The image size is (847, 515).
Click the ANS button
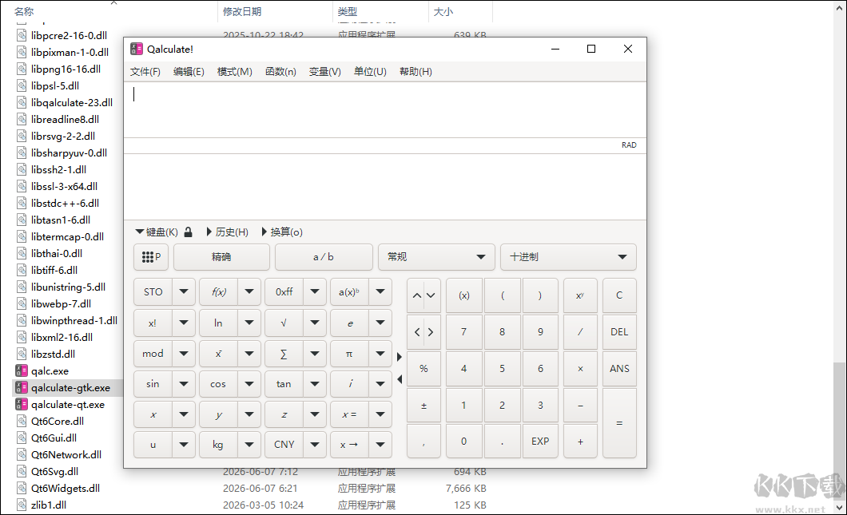click(619, 369)
